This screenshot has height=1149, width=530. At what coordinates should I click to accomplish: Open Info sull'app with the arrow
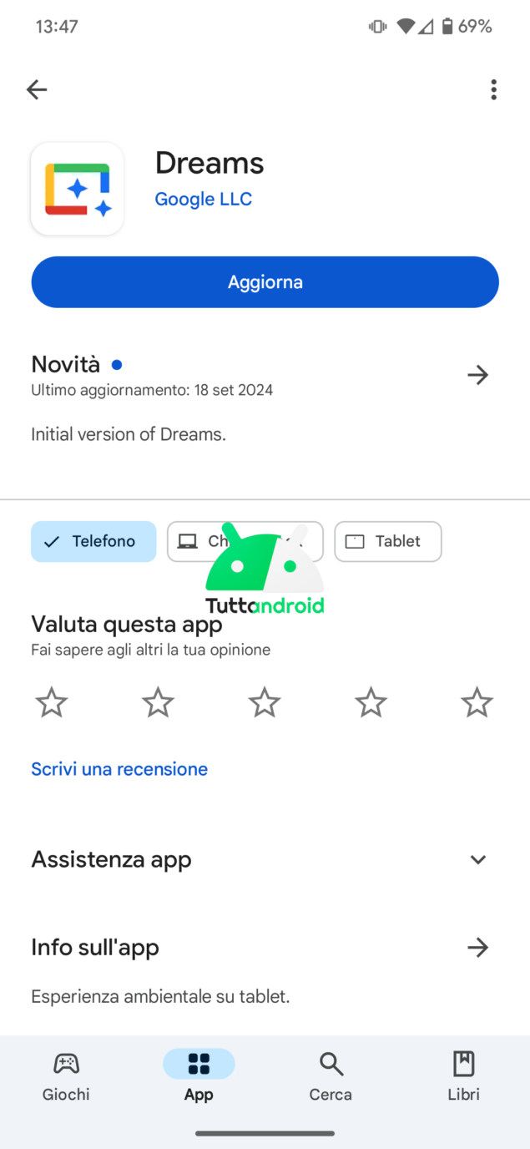(477, 947)
